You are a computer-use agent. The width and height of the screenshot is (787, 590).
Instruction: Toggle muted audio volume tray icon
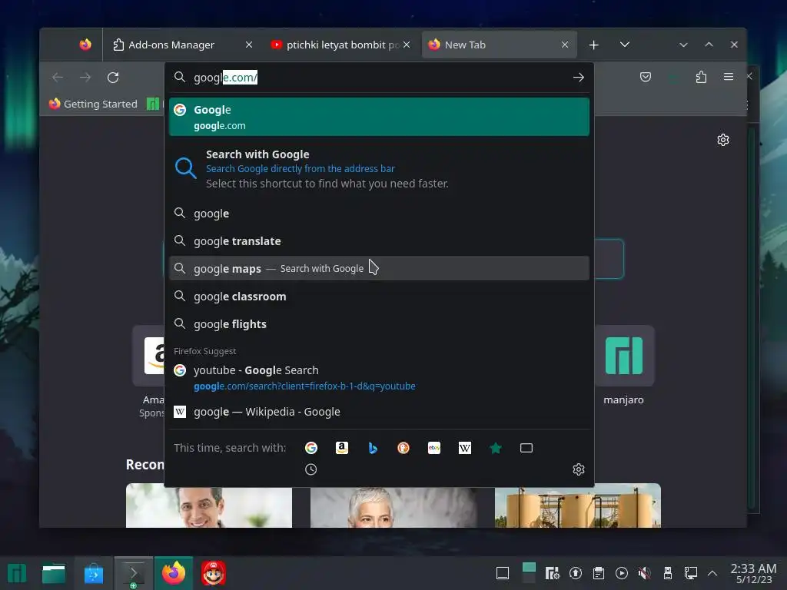645,573
